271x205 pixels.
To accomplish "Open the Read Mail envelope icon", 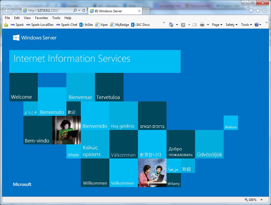I will point(195,25).
